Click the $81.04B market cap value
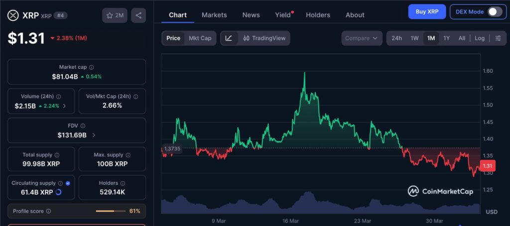 (65, 77)
